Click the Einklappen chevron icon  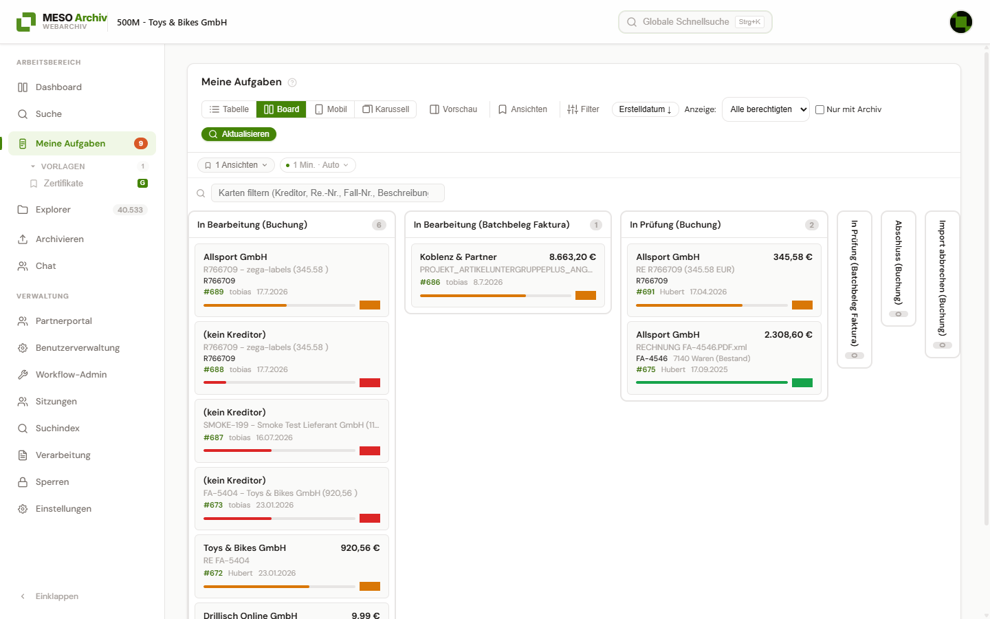tap(23, 596)
